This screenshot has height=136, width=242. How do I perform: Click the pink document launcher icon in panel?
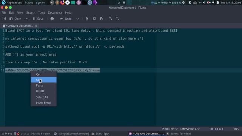pyautogui.click(x=79, y=3)
